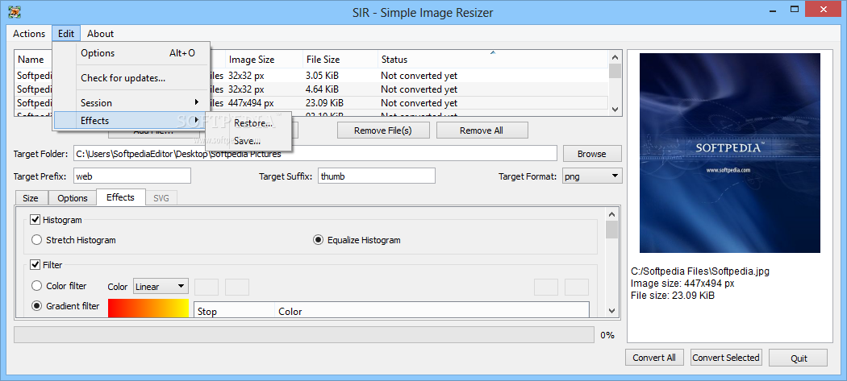This screenshot has height=381, width=847.
Task: Maximize the SIR window
Action: pos(794,10)
